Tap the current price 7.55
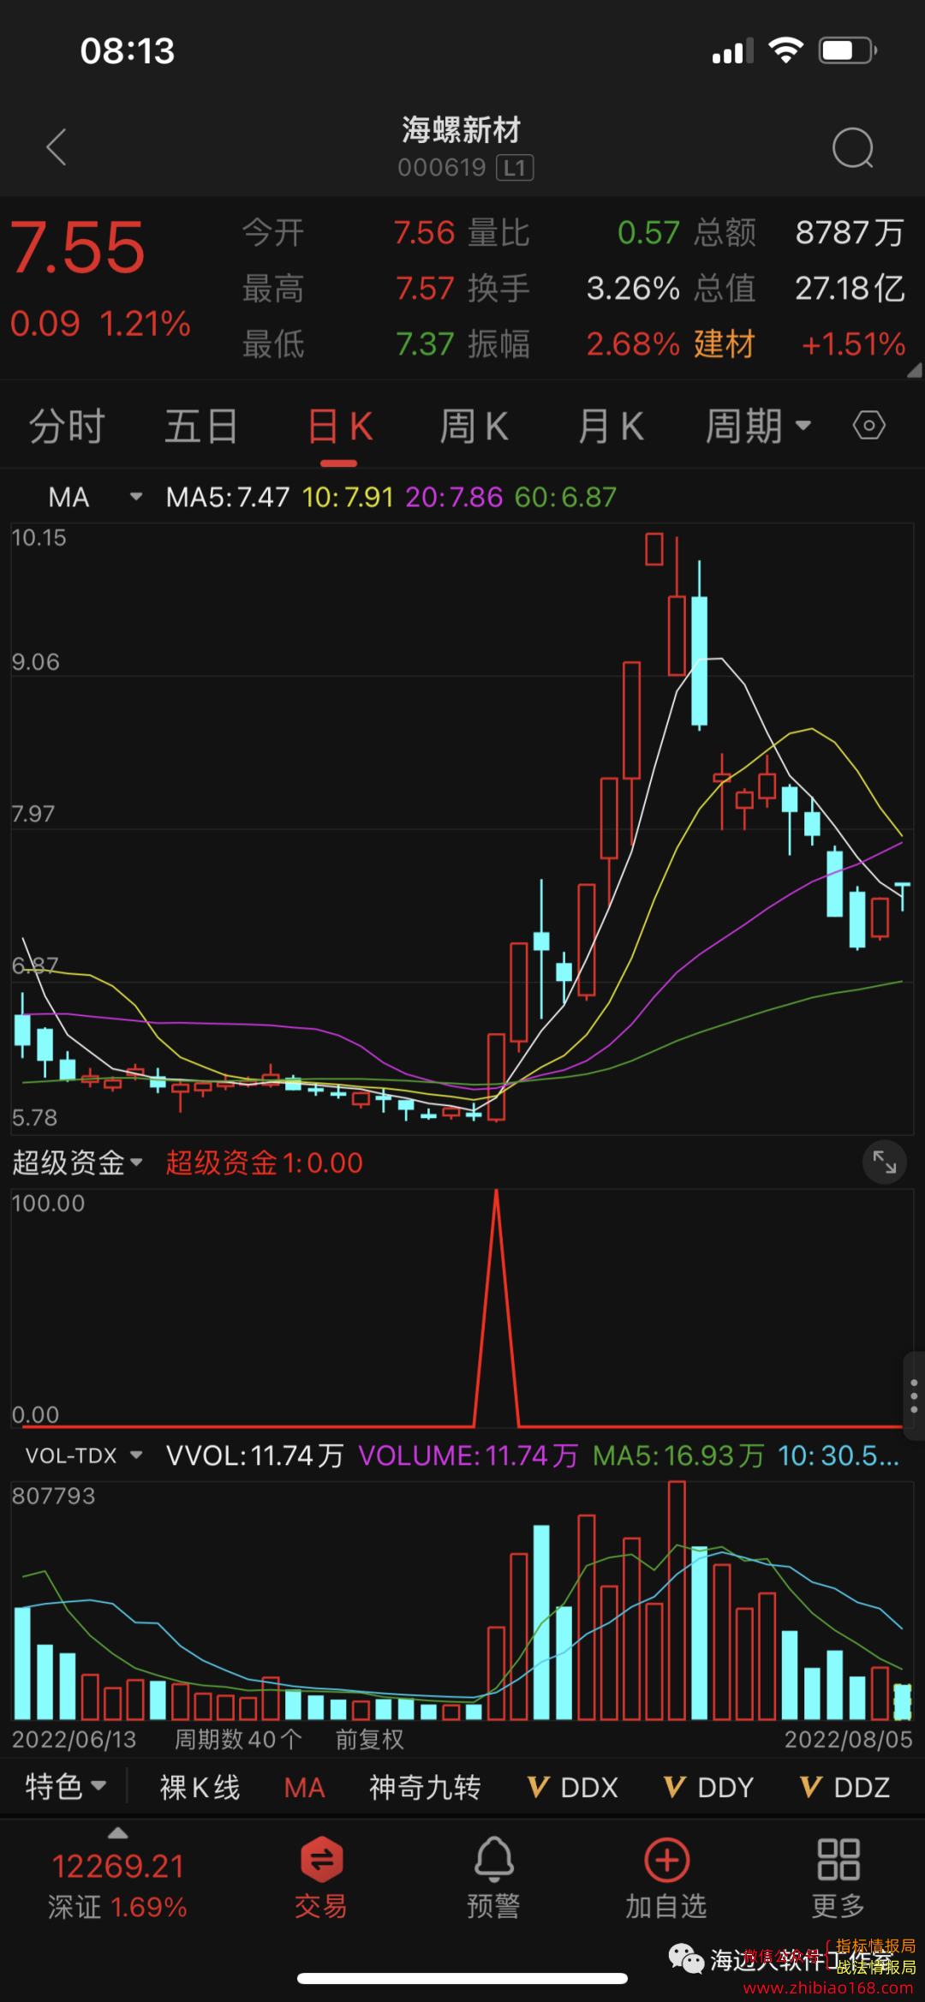The width and height of the screenshot is (925, 2002). point(78,248)
